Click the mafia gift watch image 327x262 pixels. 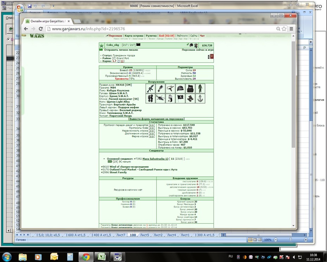170,98
